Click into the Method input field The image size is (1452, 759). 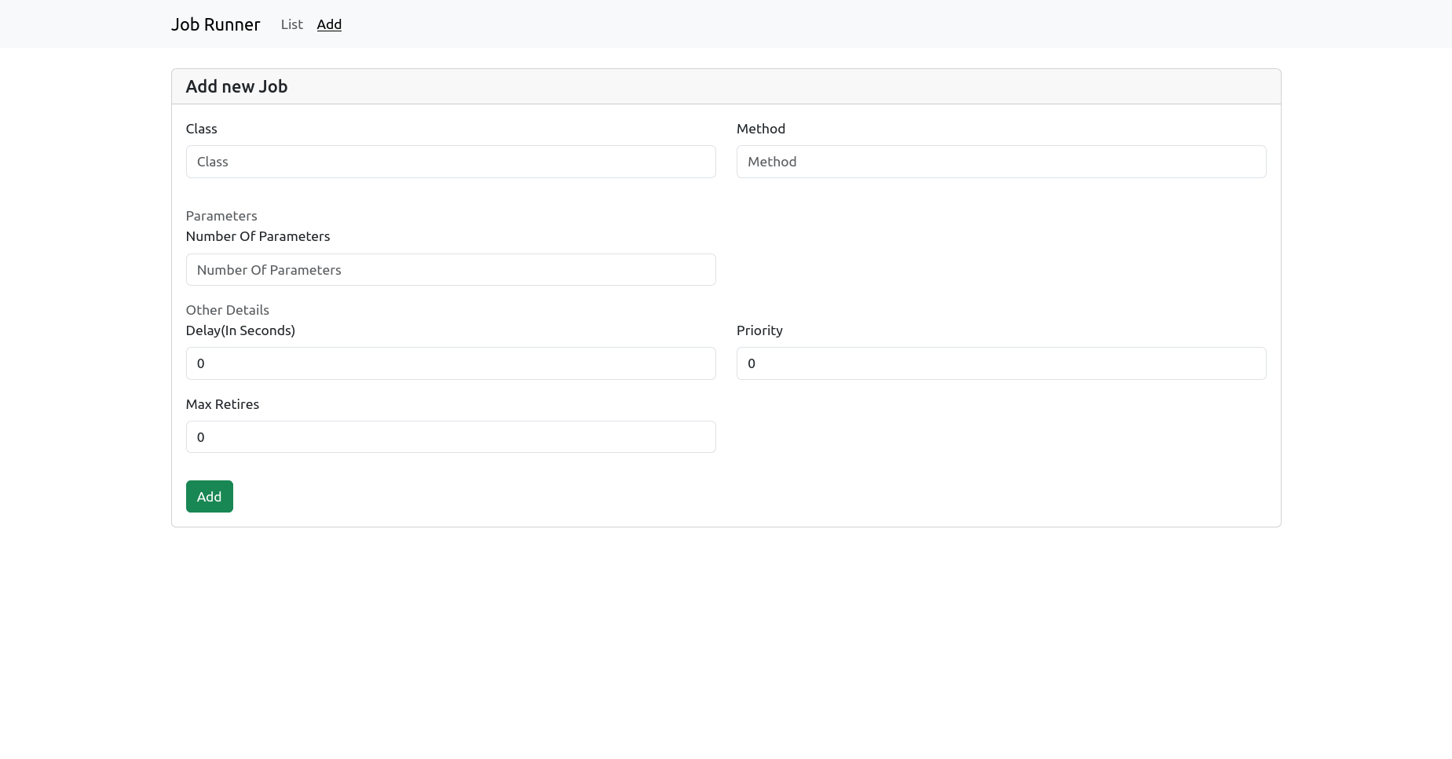1001,162
